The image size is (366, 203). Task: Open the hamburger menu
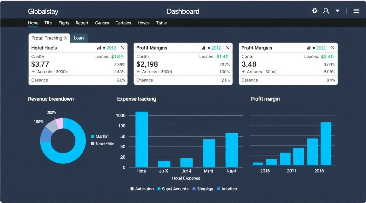coord(356,10)
